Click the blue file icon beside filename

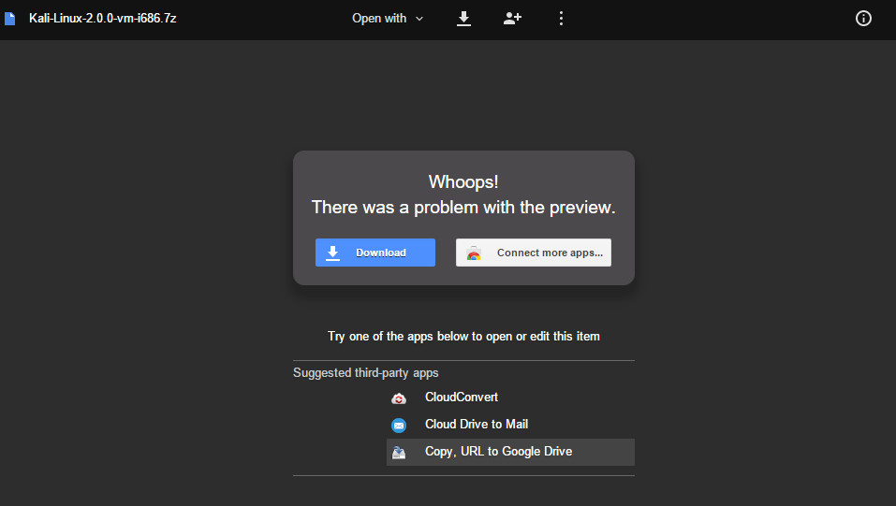[x=9, y=19]
